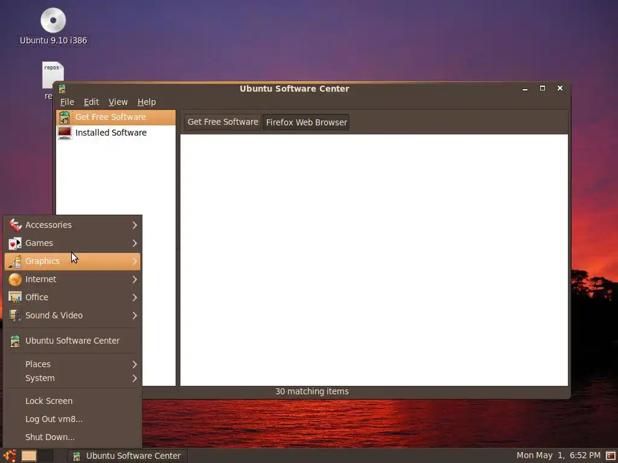
Task: Click the Graphics paintbrush icon
Action: coord(15,262)
